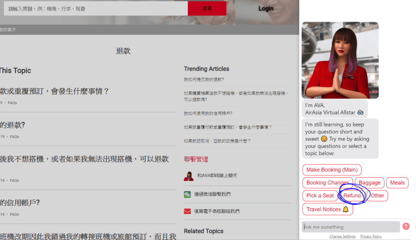
Task: Select the Booking Changes topic
Action: coord(327,183)
